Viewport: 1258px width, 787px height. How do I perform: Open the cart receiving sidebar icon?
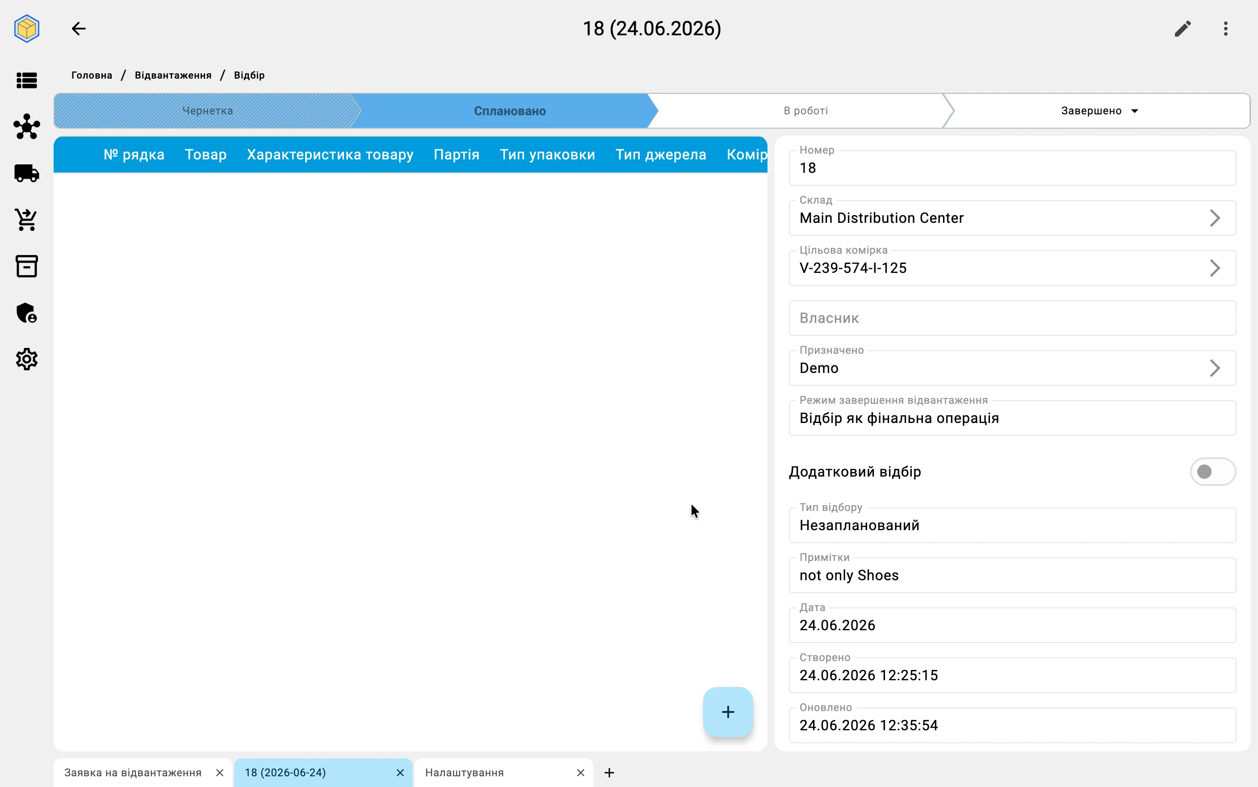click(26, 220)
